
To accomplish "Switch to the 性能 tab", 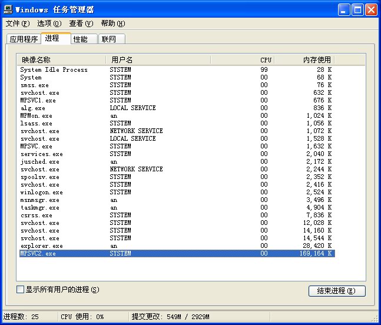I will [x=84, y=39].
